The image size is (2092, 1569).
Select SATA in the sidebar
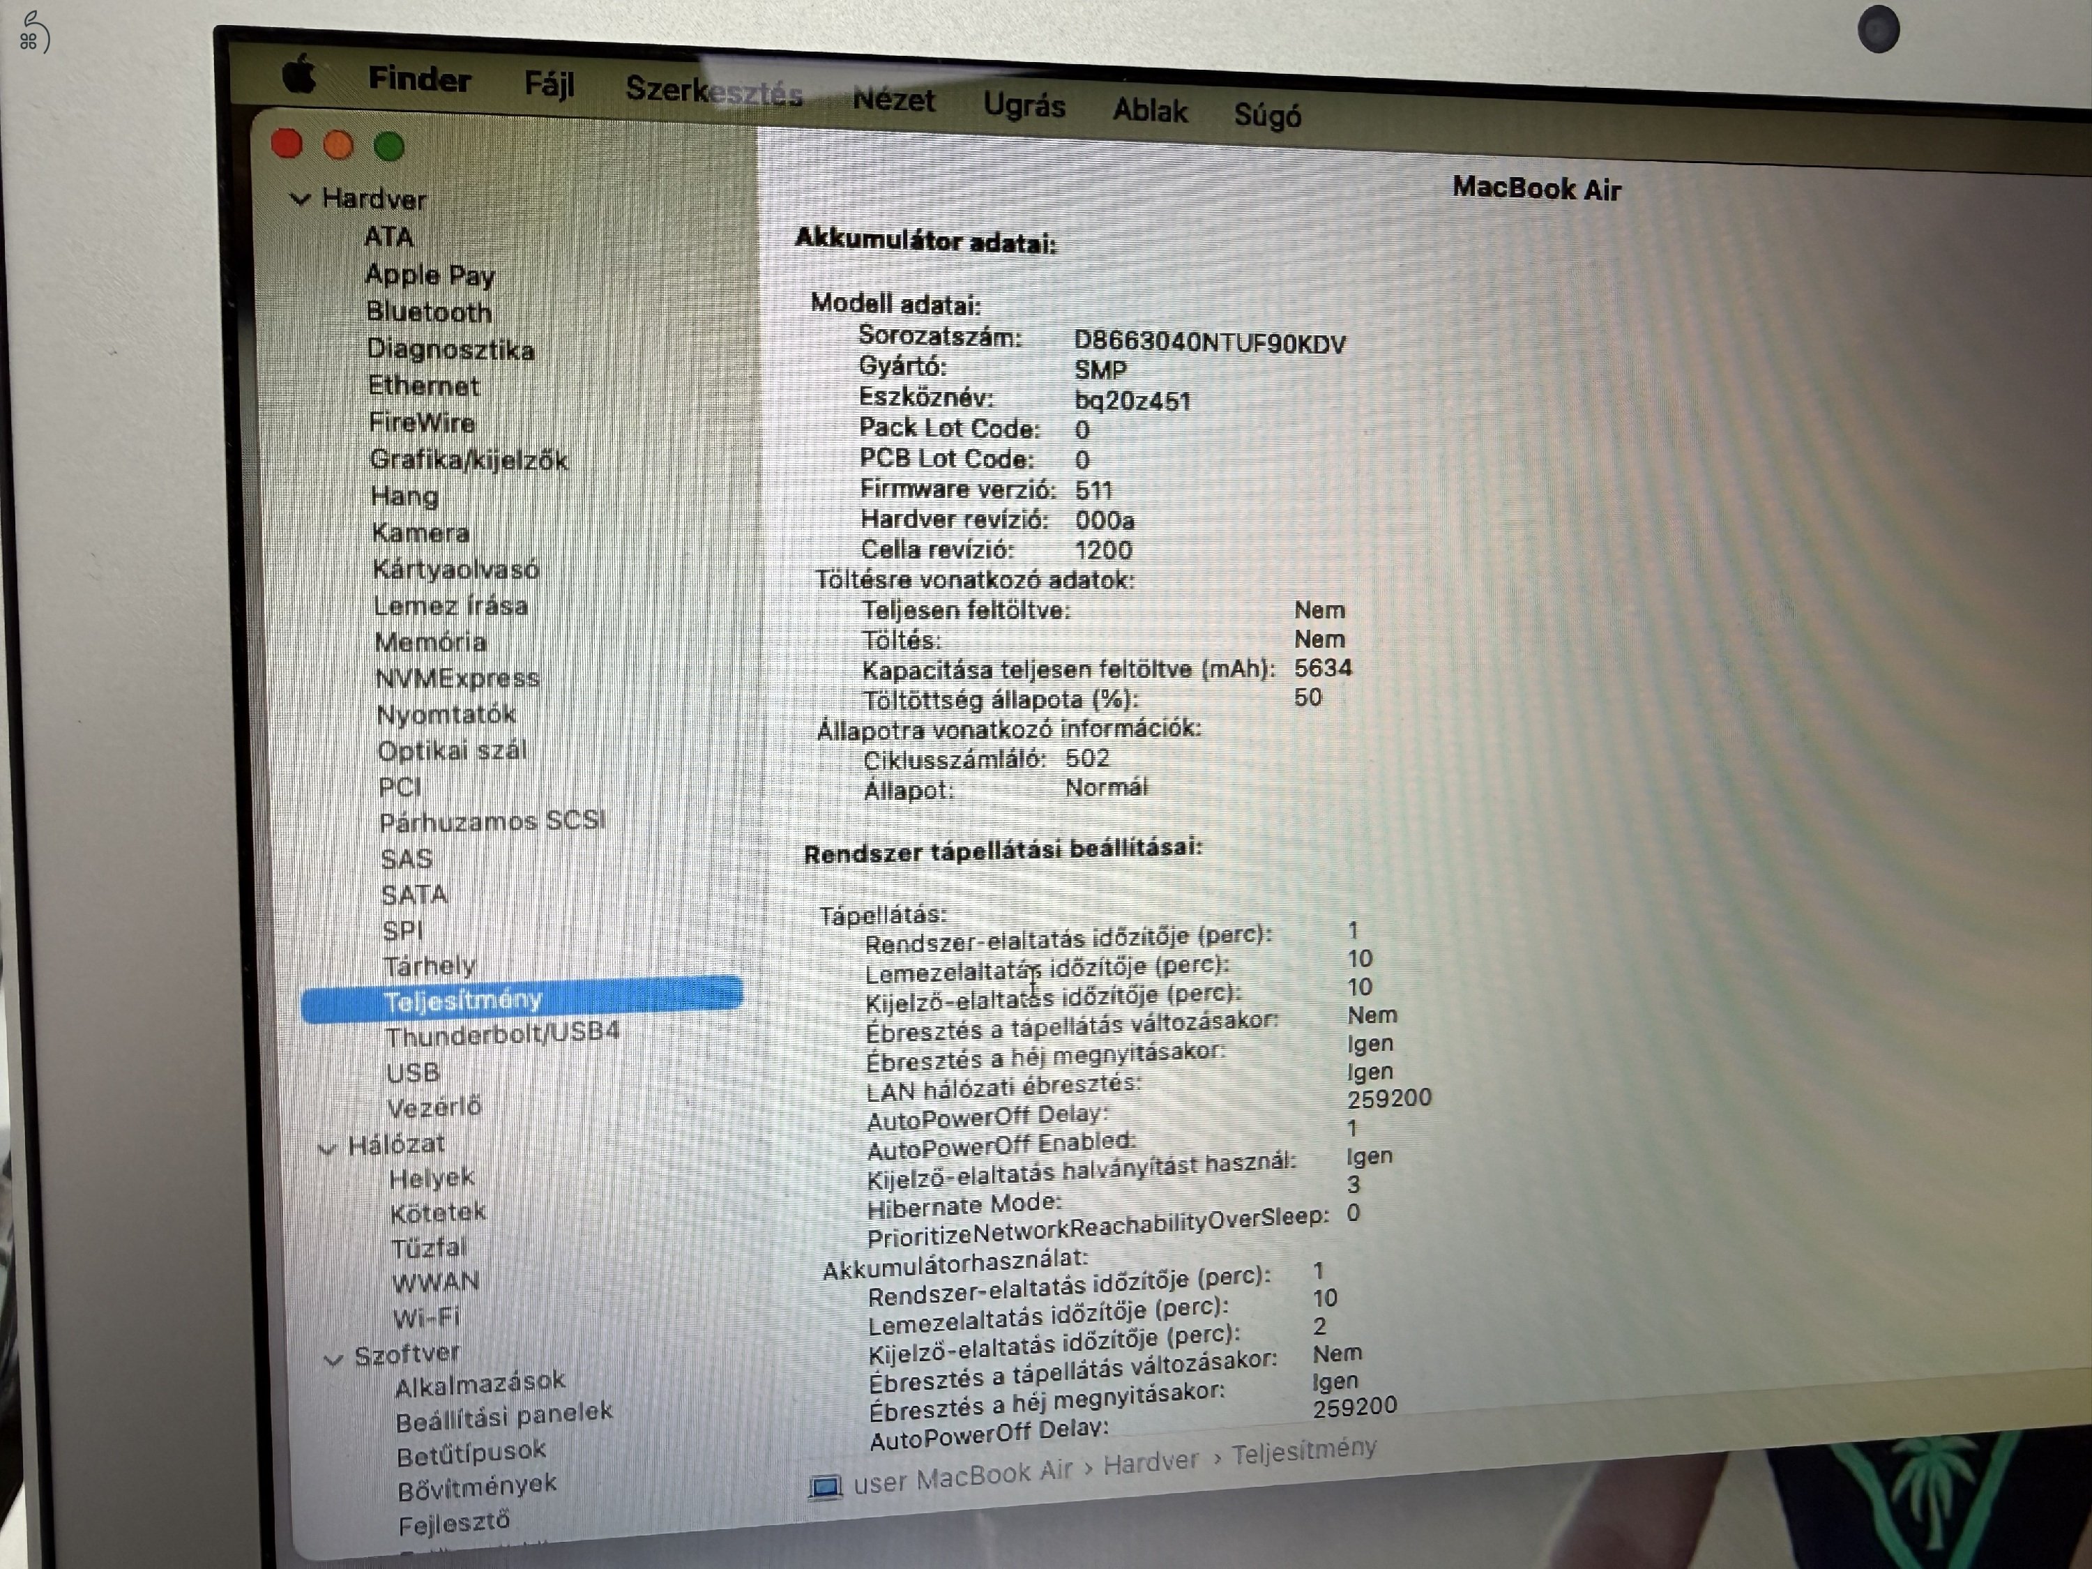pyautogui.click(x=414, y=894)
